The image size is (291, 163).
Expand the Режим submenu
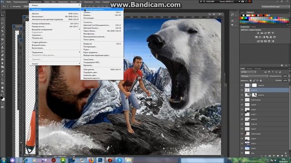point(55,5)
